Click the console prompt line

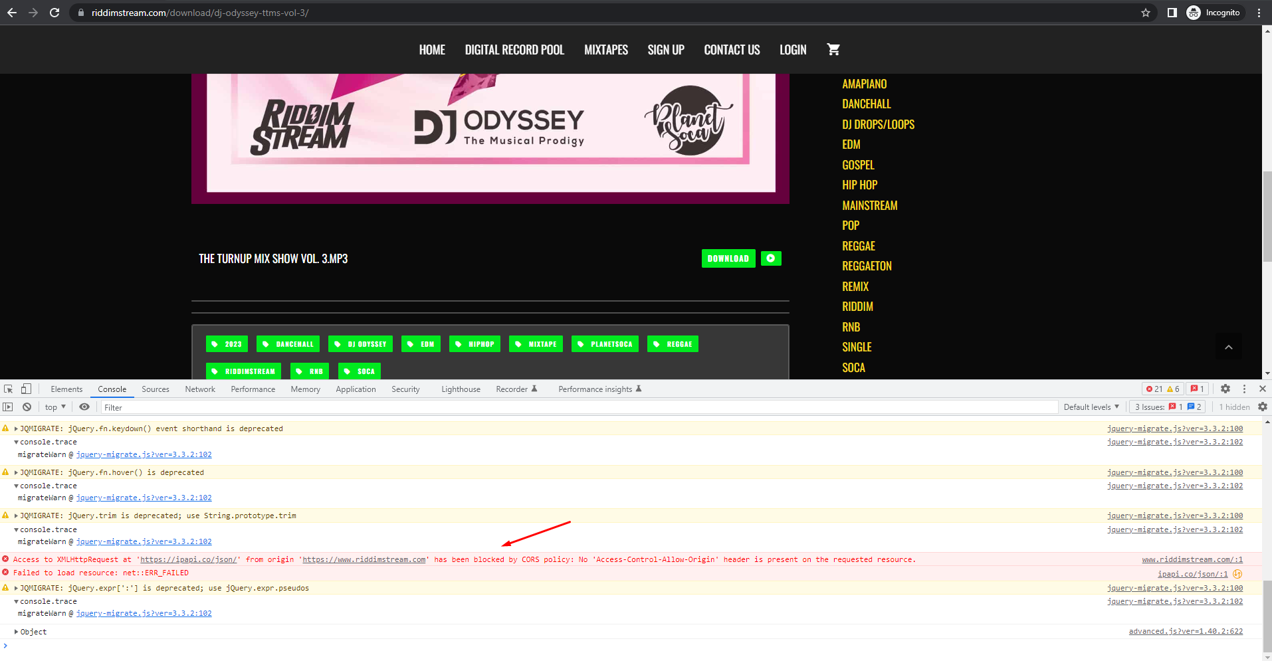pos(631,646)
